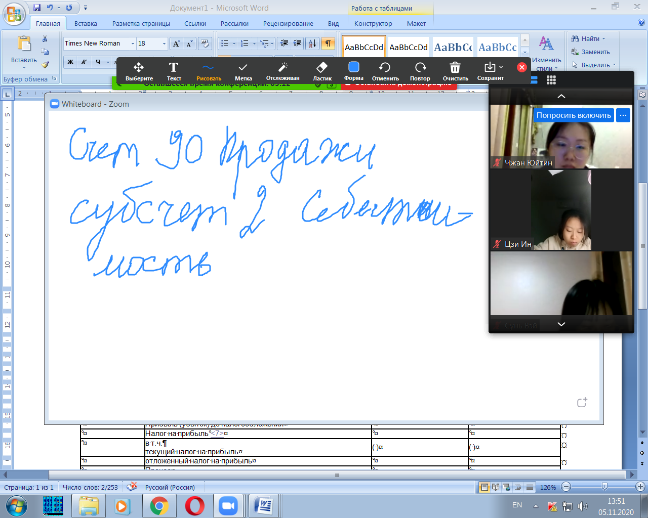Open the Вставка ribbon tab
This screenshot has width=648, height=518.
click(86, 23)
